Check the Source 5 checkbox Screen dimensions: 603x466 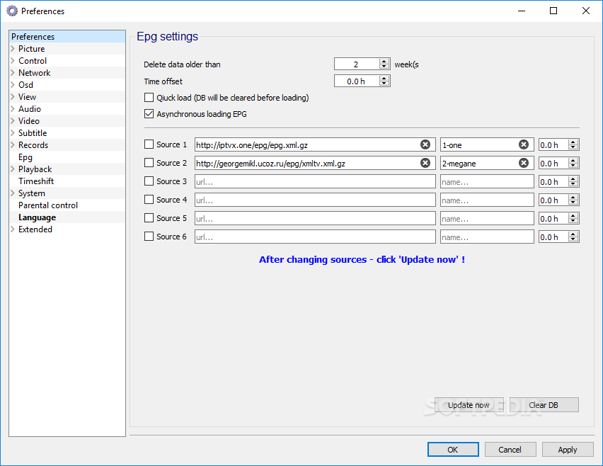(x=149, y=218)
